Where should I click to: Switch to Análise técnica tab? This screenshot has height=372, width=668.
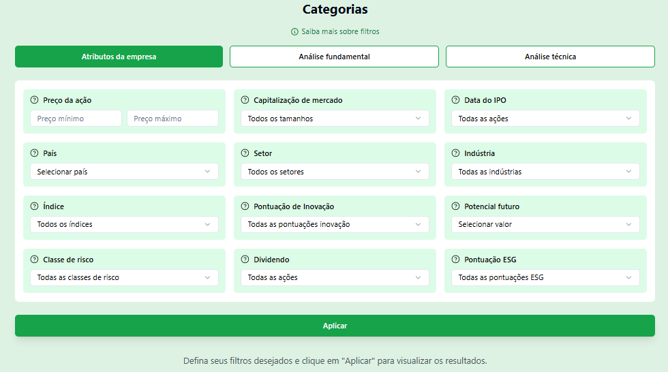point(551,57)
